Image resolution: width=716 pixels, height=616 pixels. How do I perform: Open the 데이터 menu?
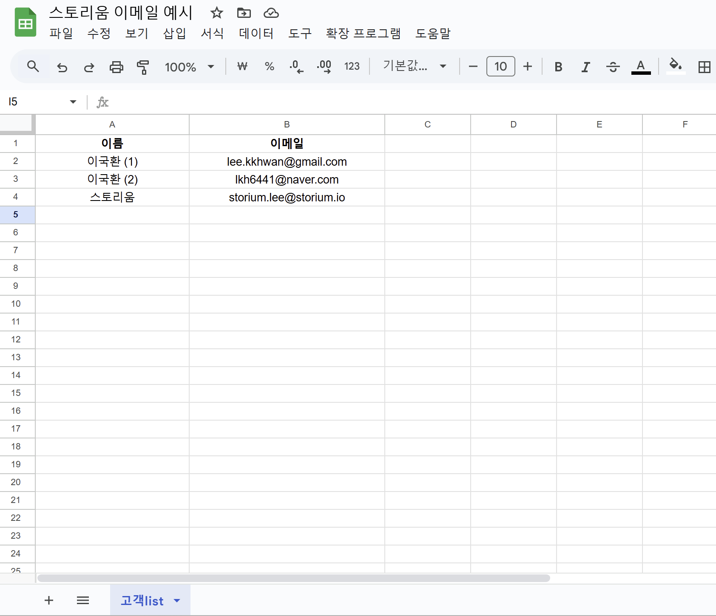256,33
